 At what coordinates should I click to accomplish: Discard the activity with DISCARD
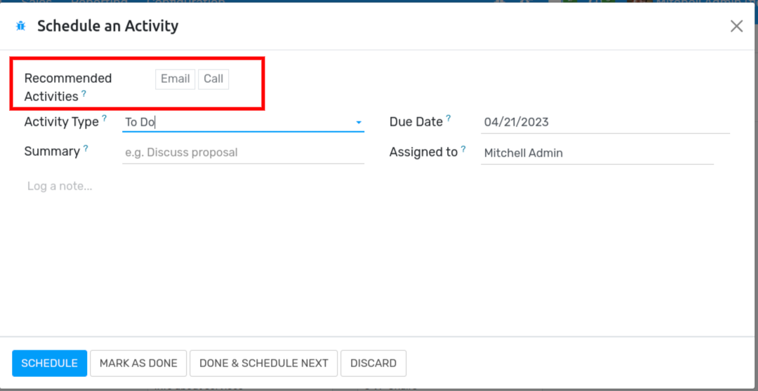[x=373, y=364]
